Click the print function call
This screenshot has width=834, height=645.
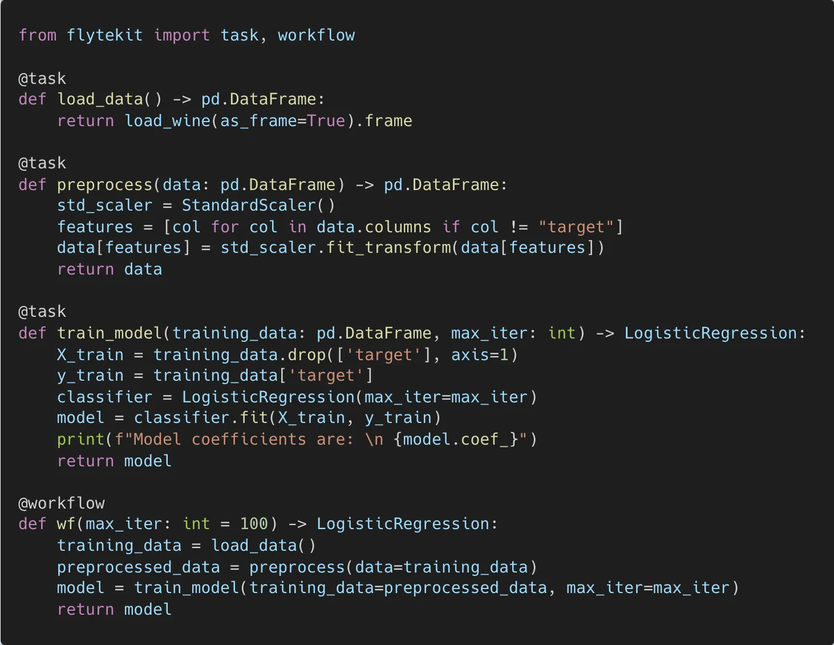click(x=80, y=440)
